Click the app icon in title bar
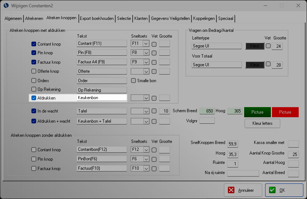This screenshot has width=307, height=199. [6, 5]
